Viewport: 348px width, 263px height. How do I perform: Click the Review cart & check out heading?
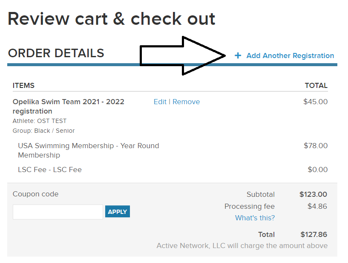tap(112, 19)
